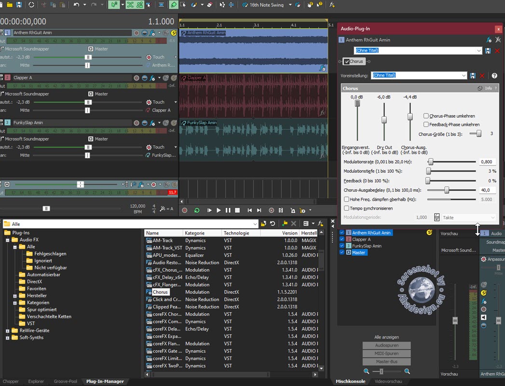
Task: Click the MIDI-Spuren filter button
Action: (x=386, y=354)
